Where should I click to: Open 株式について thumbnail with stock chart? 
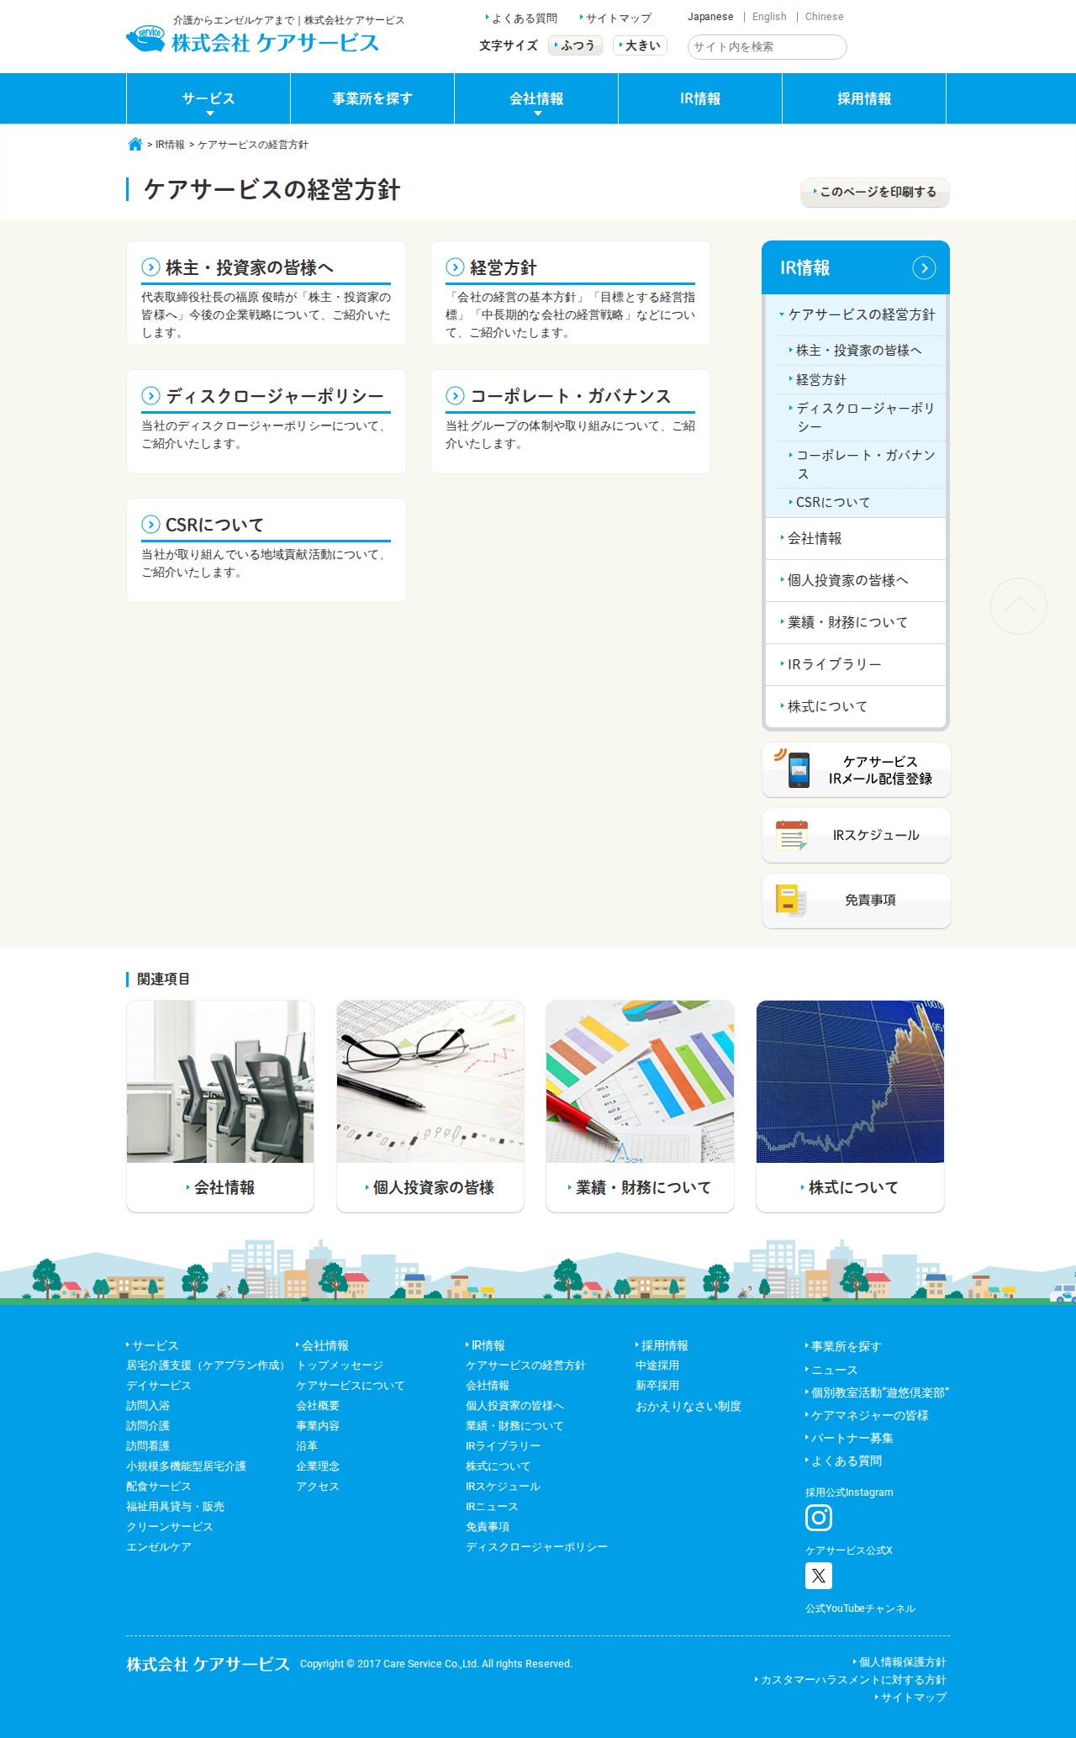pos(850,1106)
